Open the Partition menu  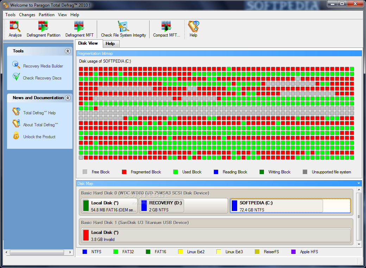coord(46,15)
